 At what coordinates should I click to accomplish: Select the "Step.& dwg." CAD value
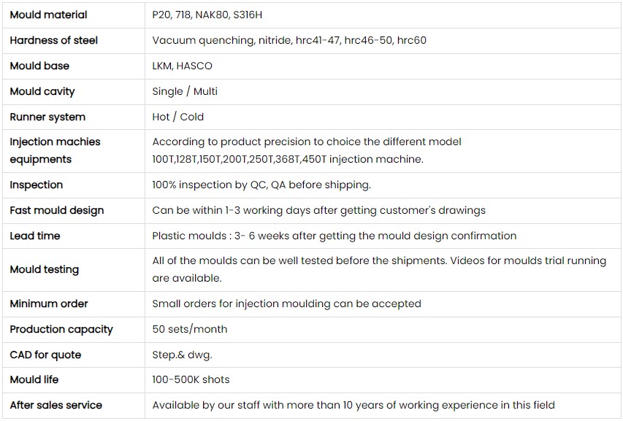(182, 355)
